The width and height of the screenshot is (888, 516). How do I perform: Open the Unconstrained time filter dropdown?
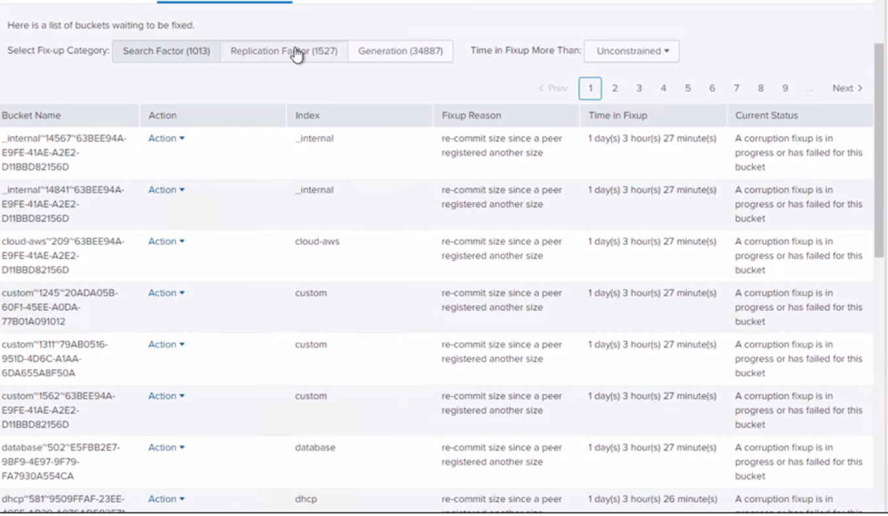[630, 51]
